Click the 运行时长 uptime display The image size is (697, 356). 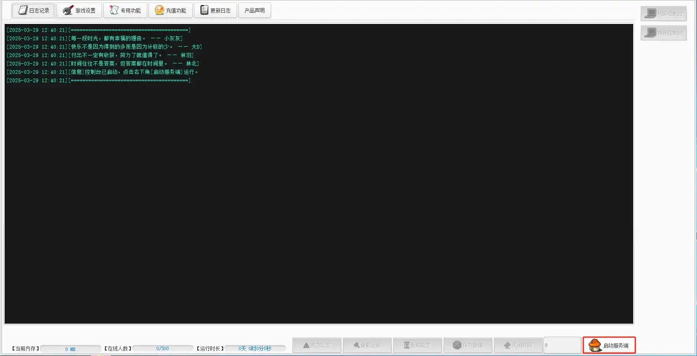pos(255,348)
